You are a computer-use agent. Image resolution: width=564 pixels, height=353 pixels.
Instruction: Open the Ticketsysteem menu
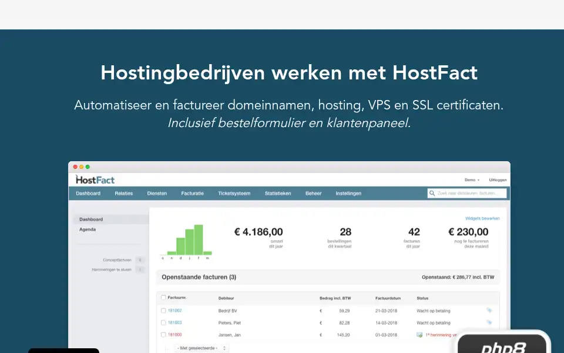pyautogui.click(x=234, y=194)
